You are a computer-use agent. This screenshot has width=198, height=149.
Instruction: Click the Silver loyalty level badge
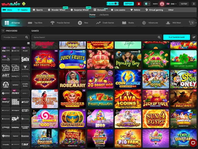tap(114, 4)
